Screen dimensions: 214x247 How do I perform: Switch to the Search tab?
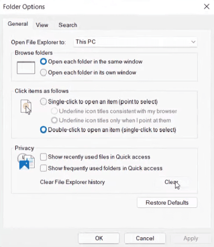tap(68, 25)
